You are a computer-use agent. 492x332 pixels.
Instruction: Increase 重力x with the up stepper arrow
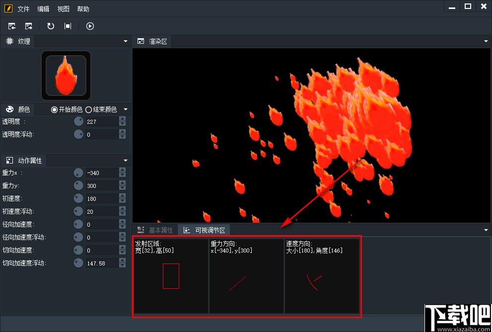coord(123,170)
